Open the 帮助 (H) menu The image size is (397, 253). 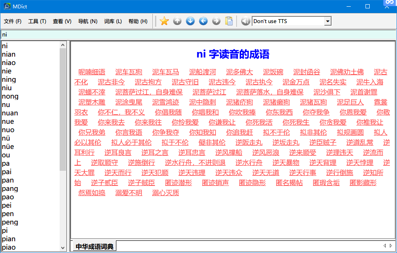pos(138,21)
